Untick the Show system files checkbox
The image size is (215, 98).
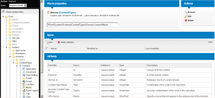(x=3, y=12)
